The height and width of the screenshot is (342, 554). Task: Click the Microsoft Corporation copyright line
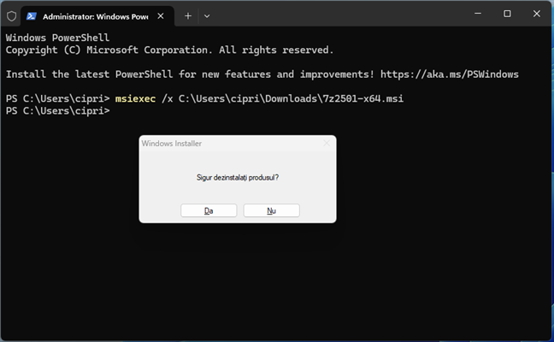coord(169,50)
